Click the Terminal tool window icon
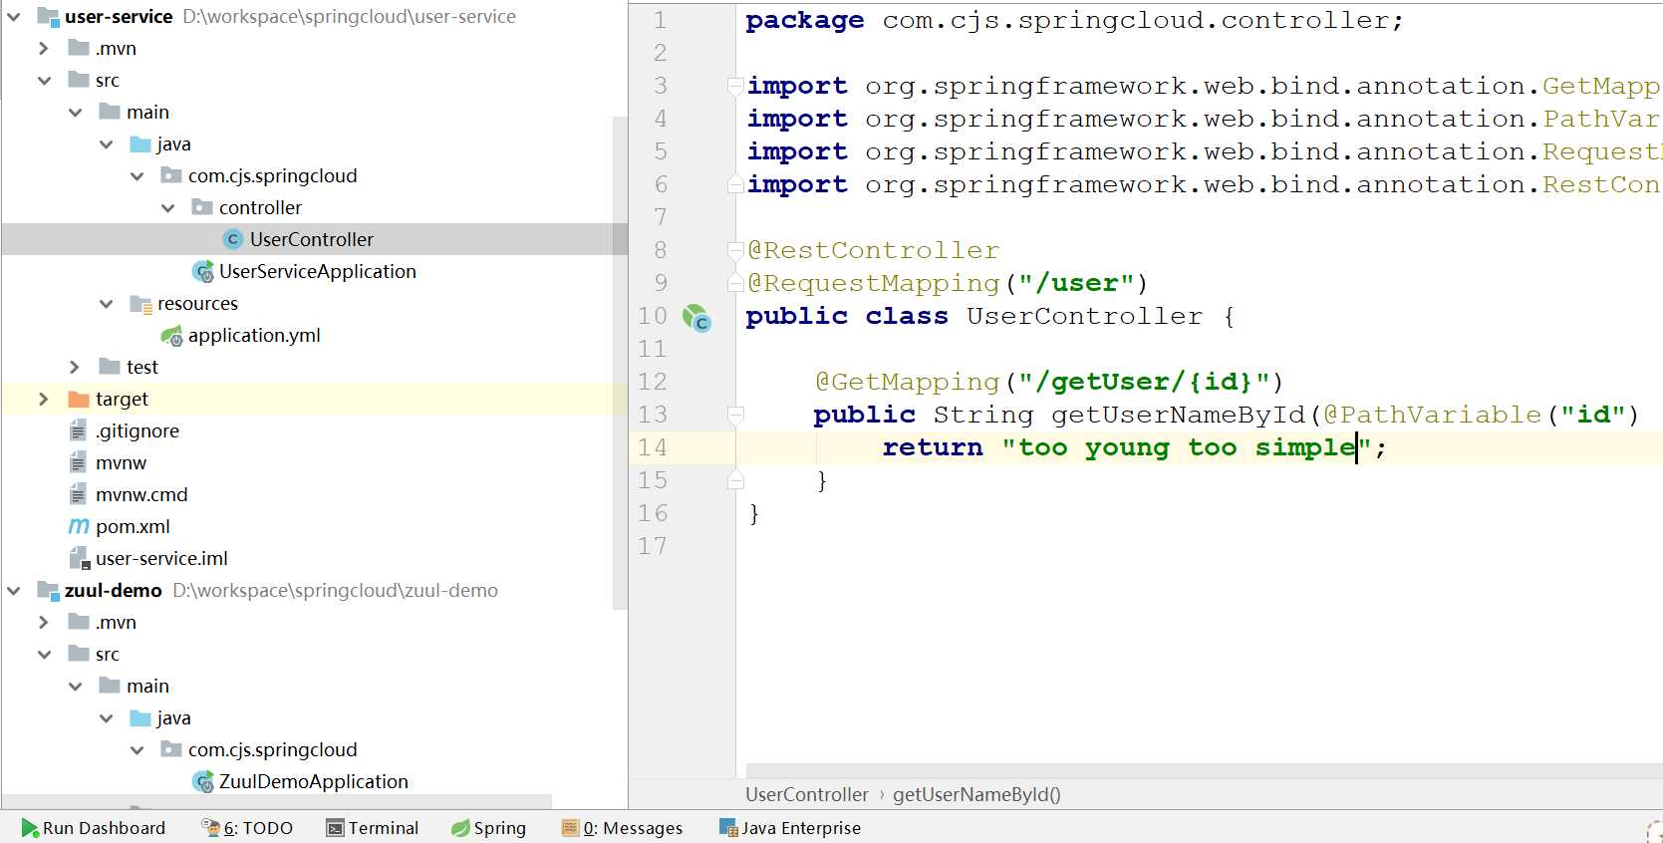The height and width of the screenshot is (843, 1663). coord(336,828)
